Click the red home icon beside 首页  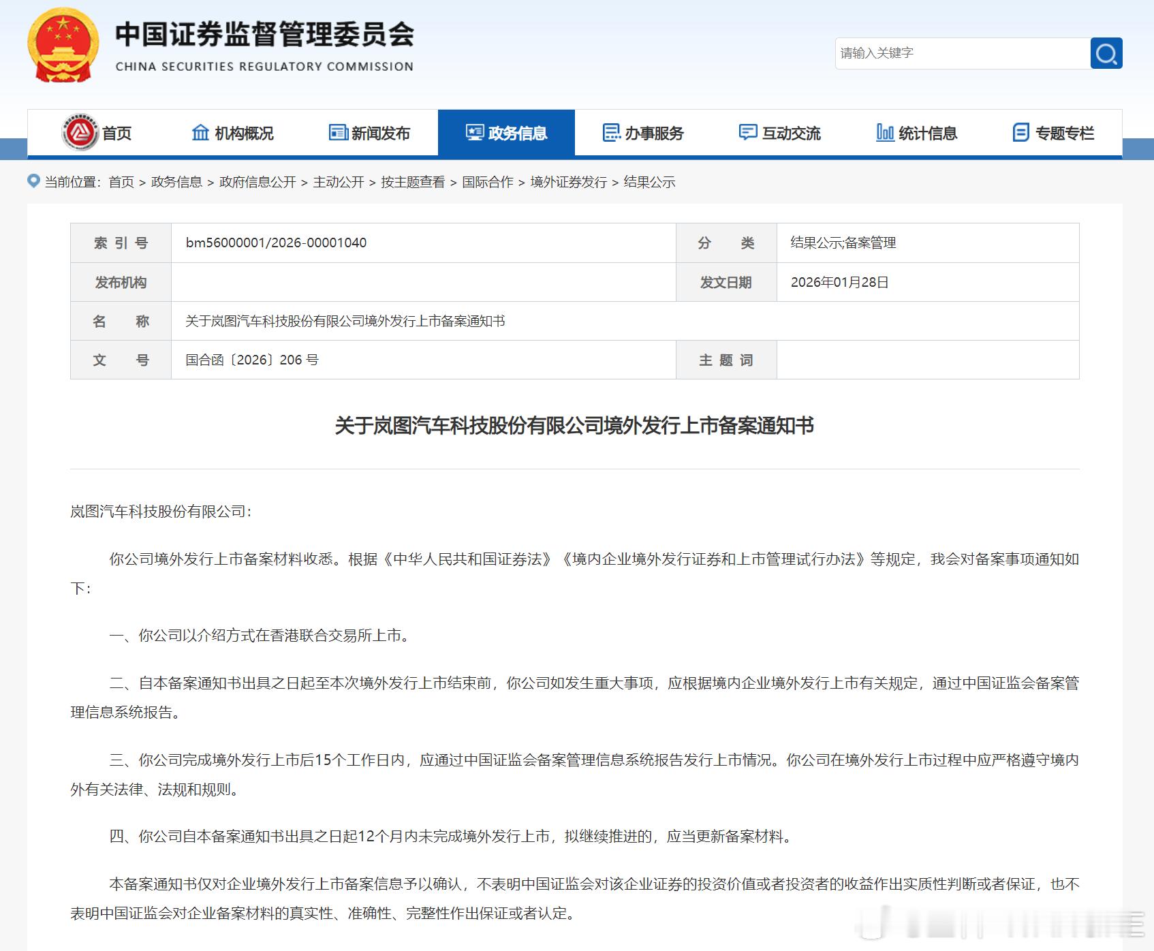(x=80, y=132)
